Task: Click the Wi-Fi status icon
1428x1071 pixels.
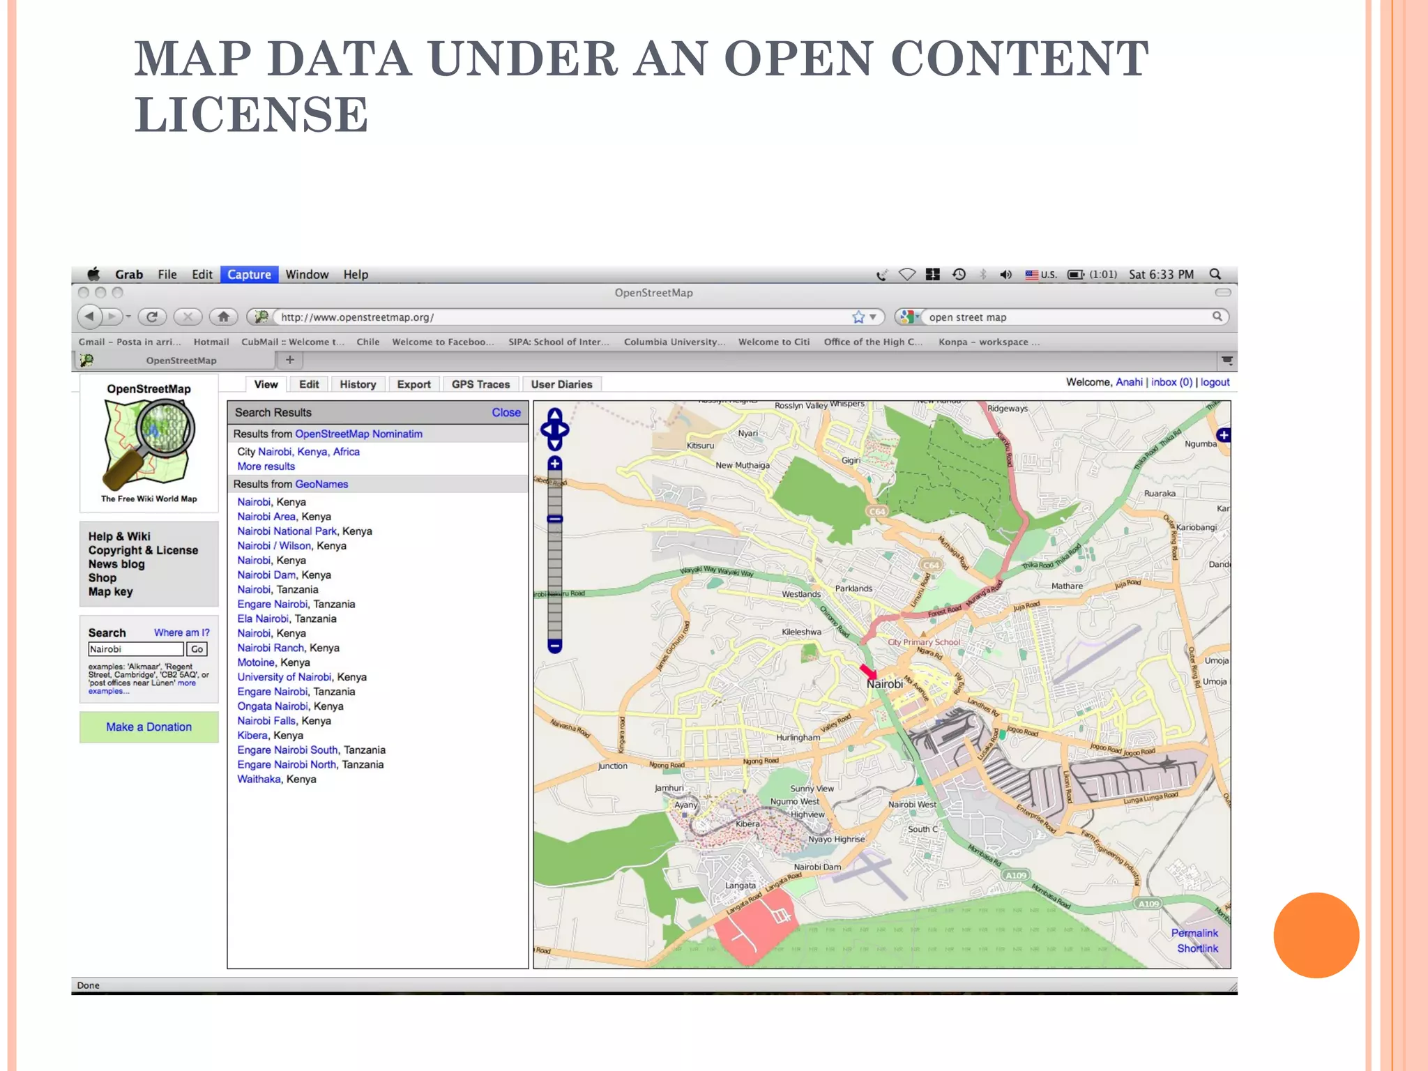Action: (x=907, y=275)
